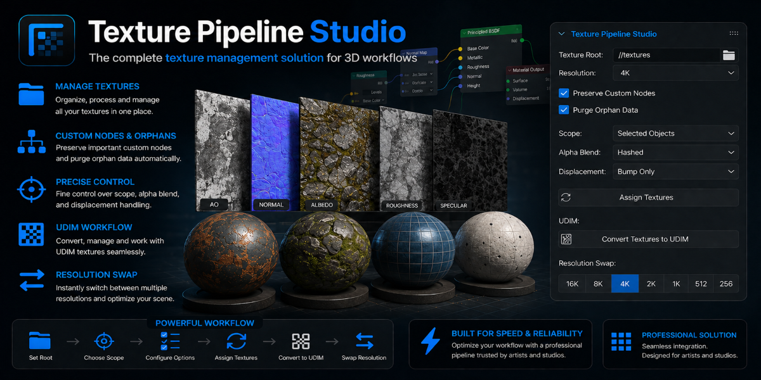The width and height of the screenshot is (761, 380).
Task: Select the active 4K resolution swap option
Action: (x=625, y=284)
